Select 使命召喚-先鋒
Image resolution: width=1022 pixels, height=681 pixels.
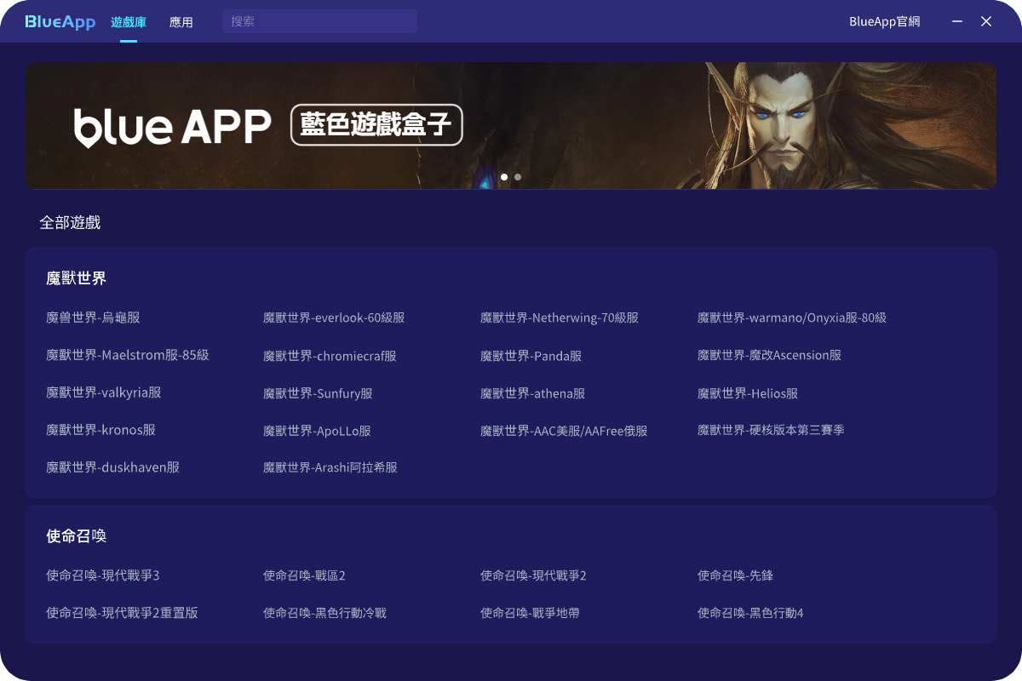[735, 575]
